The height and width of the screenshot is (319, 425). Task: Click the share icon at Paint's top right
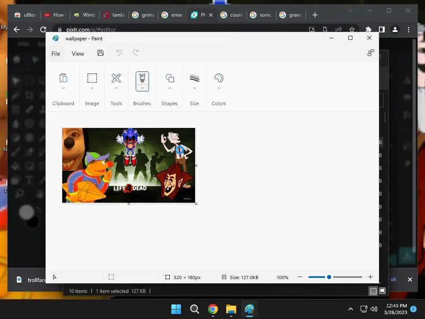point(371,53)
